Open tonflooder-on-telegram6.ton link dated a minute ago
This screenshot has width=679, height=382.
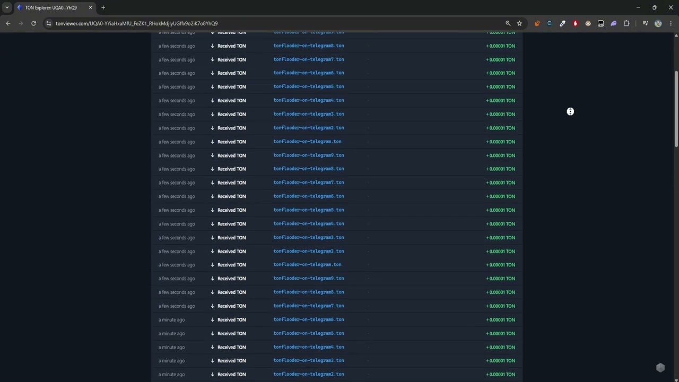tap(309, 319)
